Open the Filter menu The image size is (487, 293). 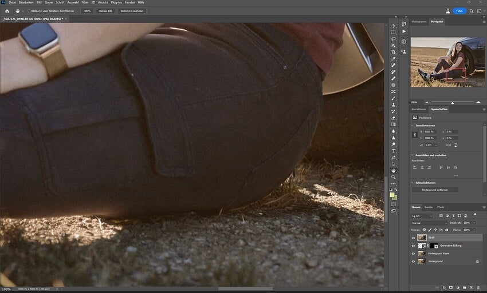coord(85,2)
